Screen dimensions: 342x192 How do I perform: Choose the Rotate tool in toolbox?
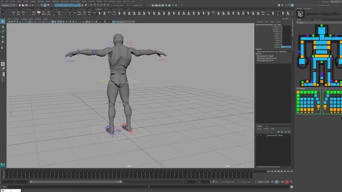point(3,42)
